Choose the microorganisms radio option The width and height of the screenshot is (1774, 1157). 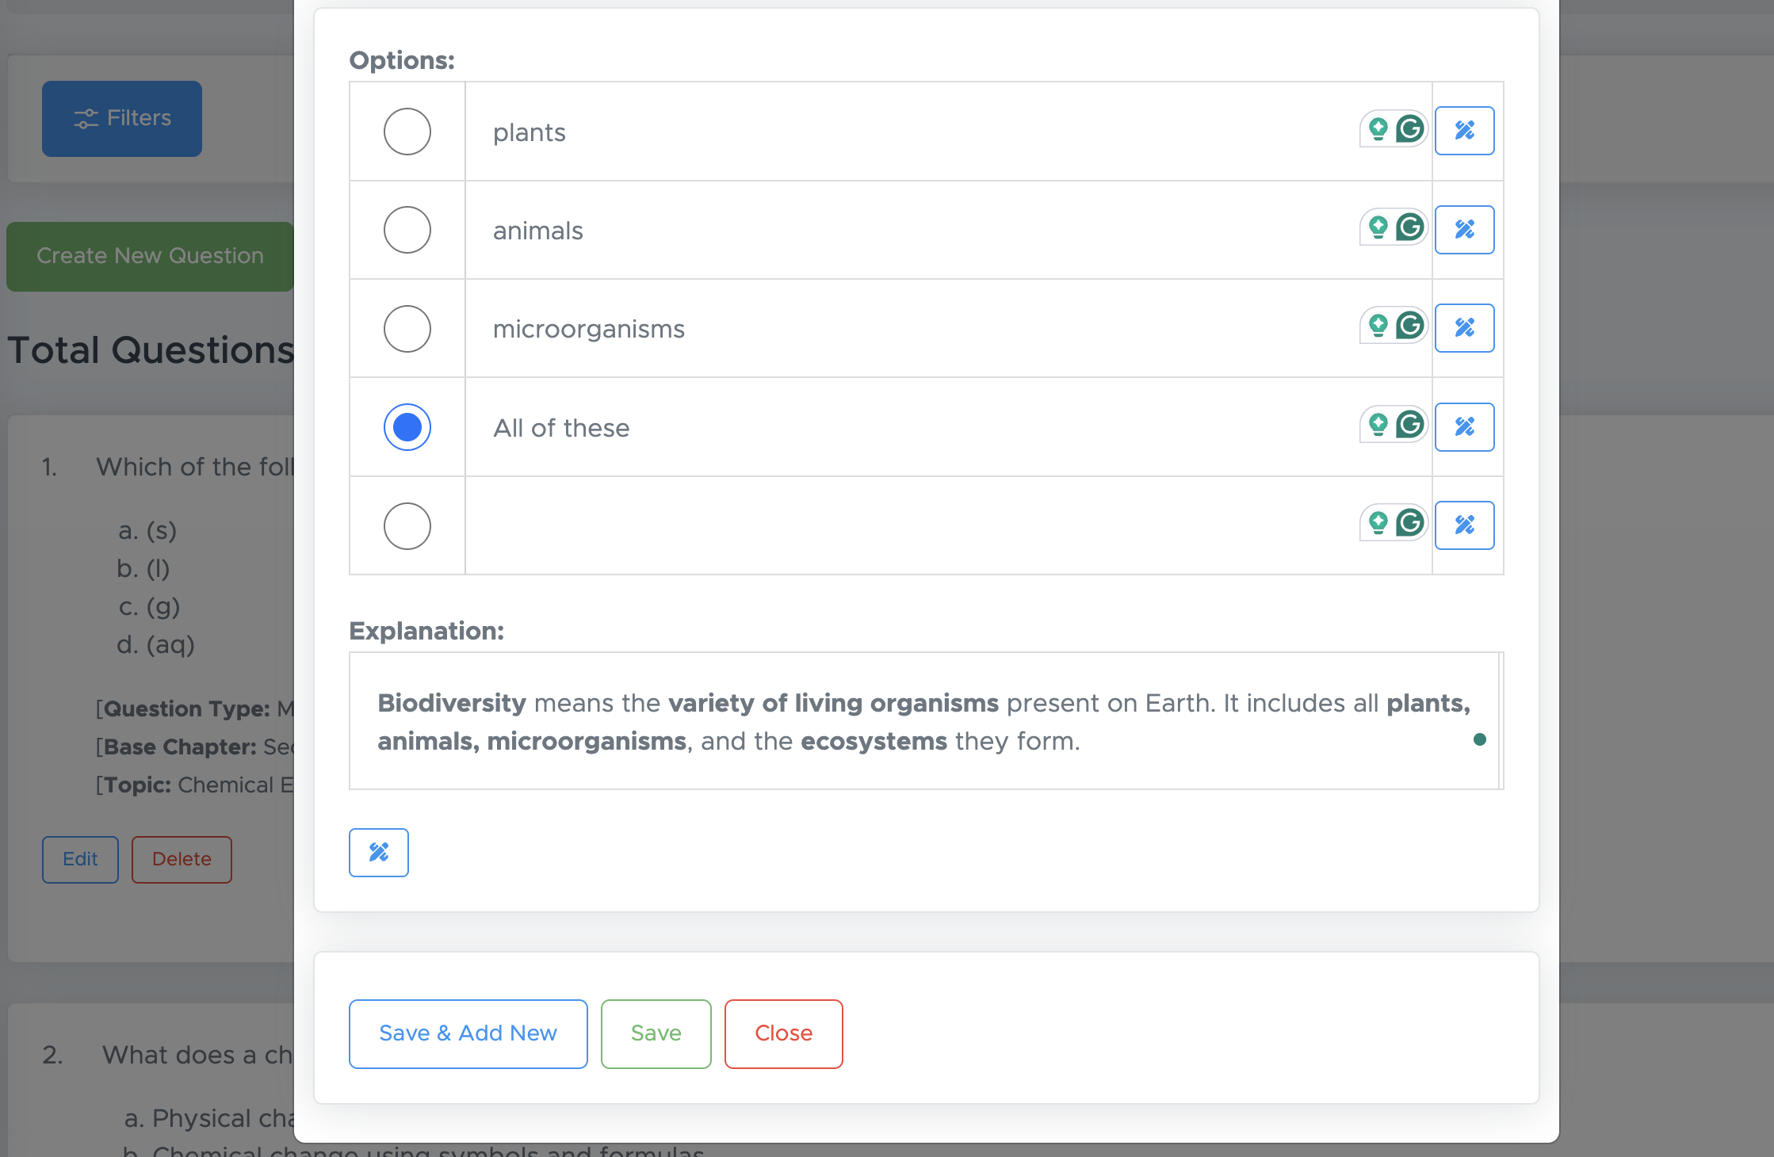[x=407, y=328]
